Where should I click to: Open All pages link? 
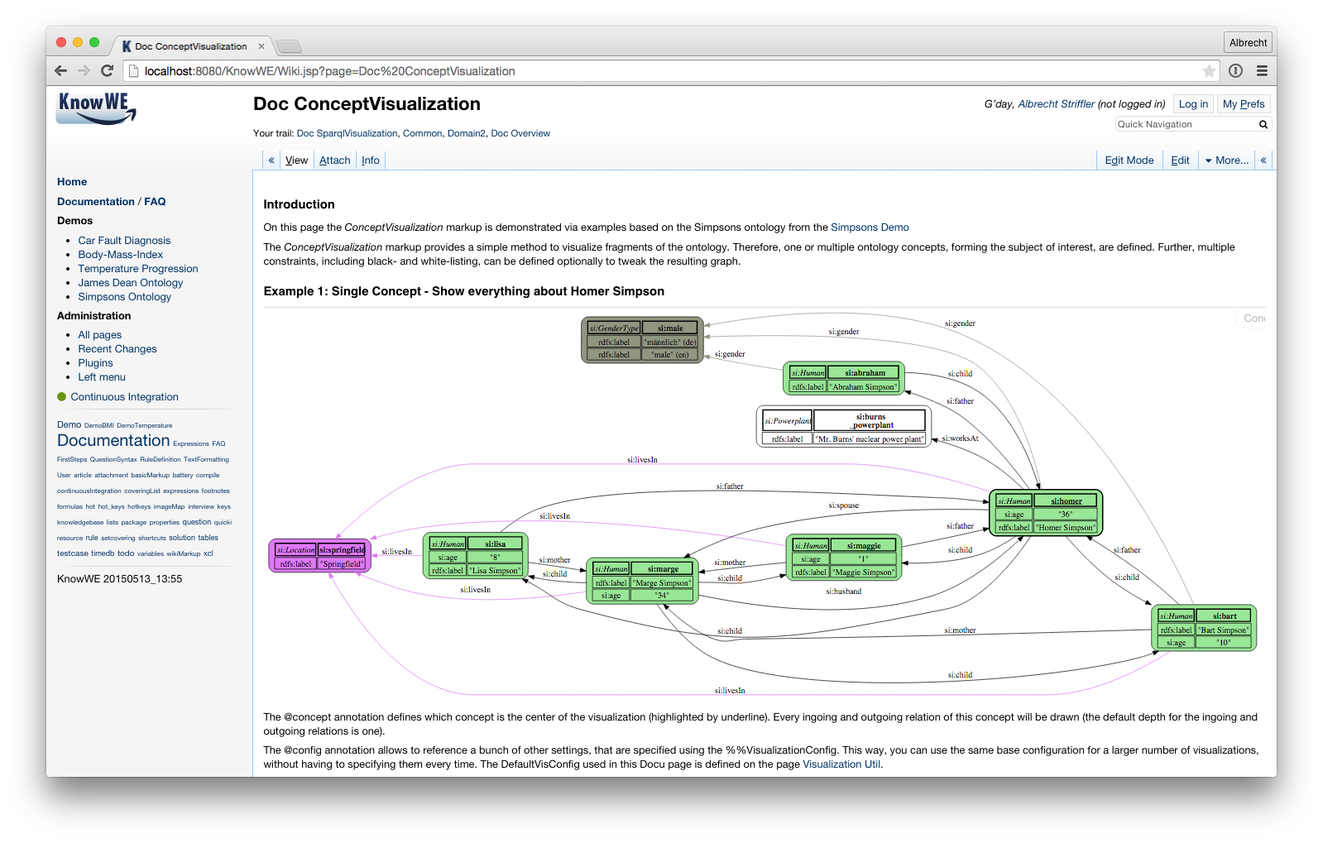100,335
